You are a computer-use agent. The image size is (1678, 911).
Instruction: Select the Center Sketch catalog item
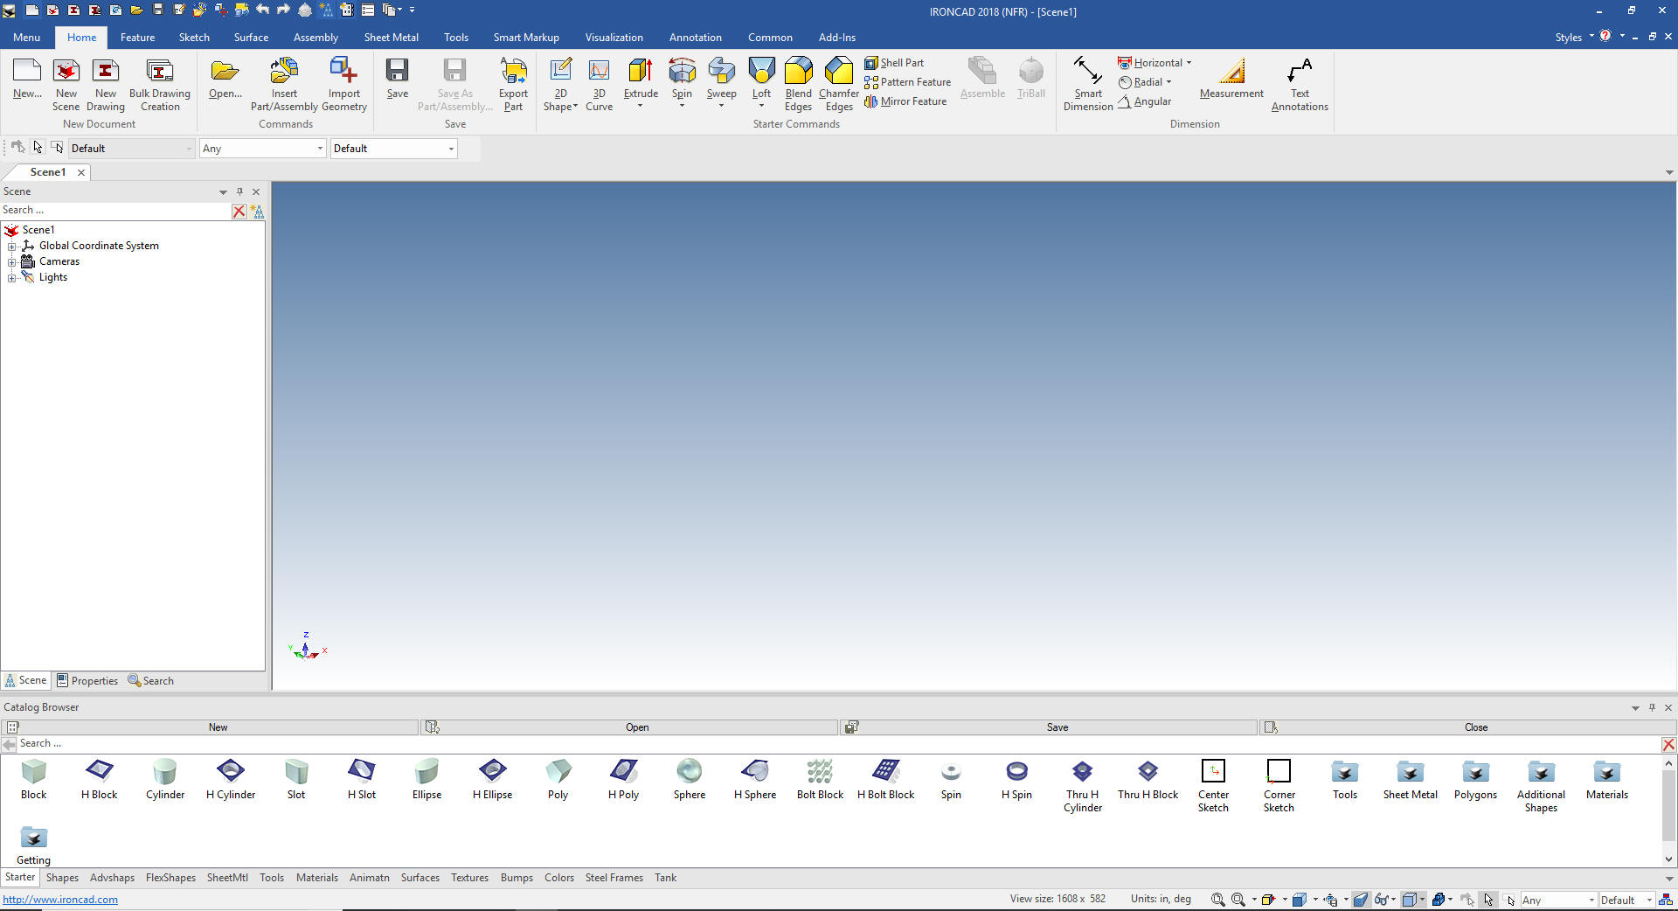click(1213, 785)
